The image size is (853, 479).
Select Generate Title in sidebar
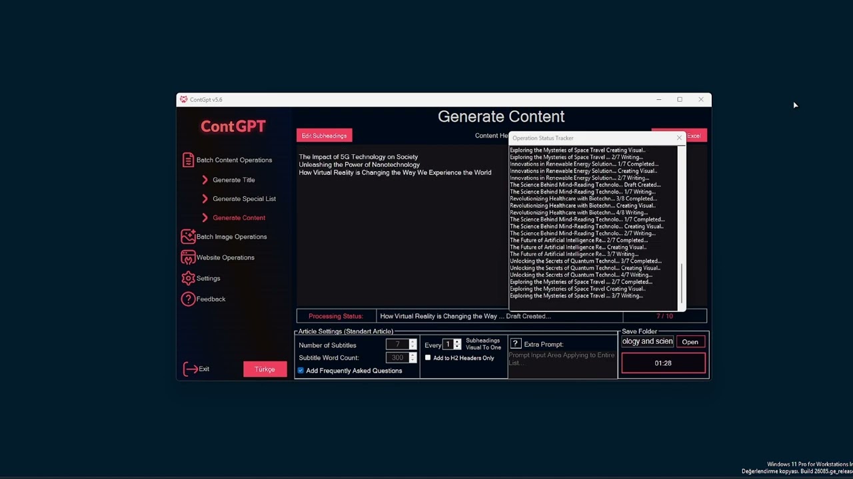(x=234, y=180)
